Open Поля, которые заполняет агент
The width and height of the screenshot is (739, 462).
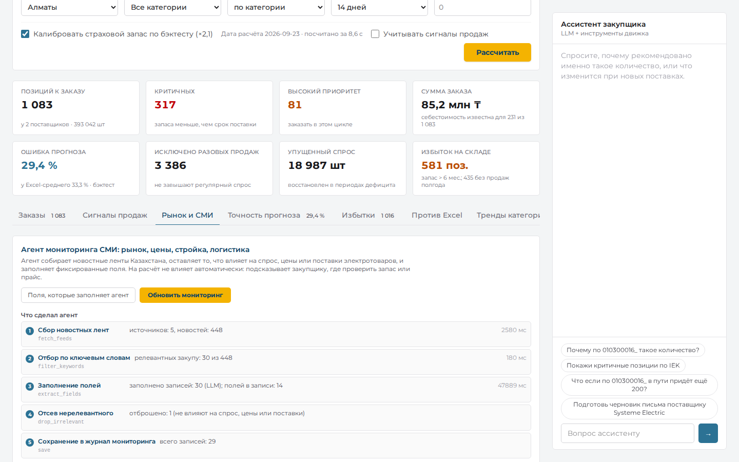click(x=78, y=295)
